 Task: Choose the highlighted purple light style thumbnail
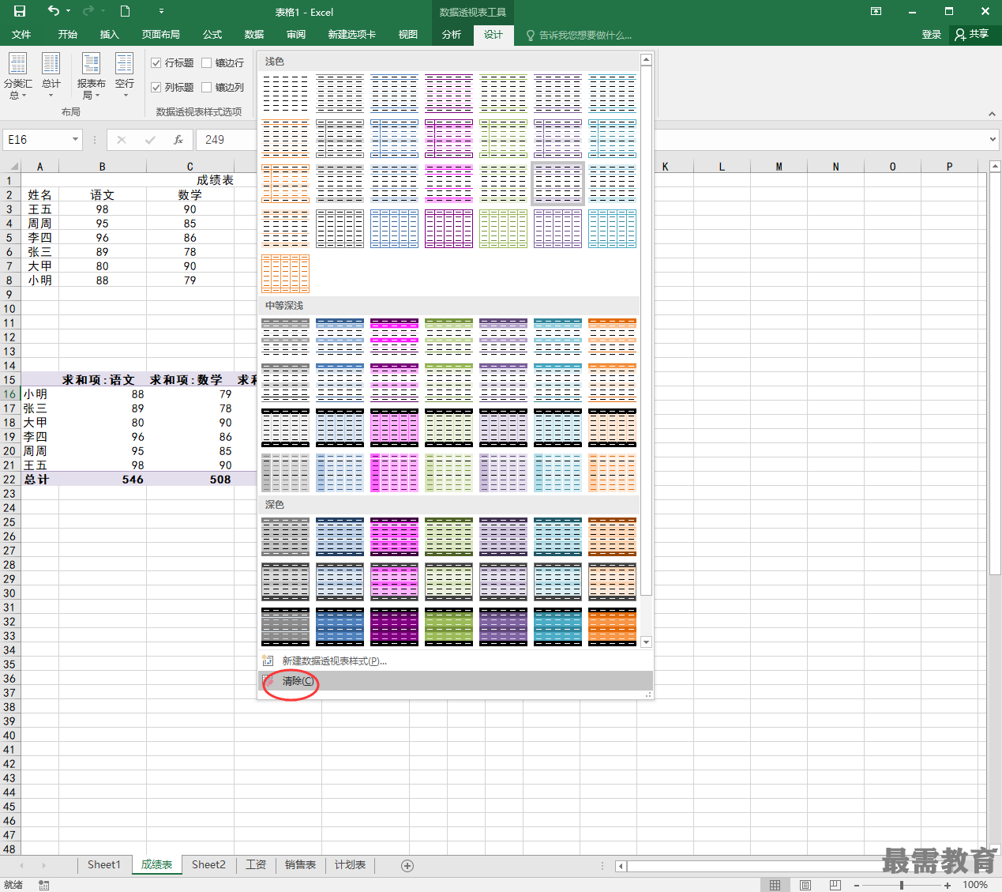pos(557,184)
